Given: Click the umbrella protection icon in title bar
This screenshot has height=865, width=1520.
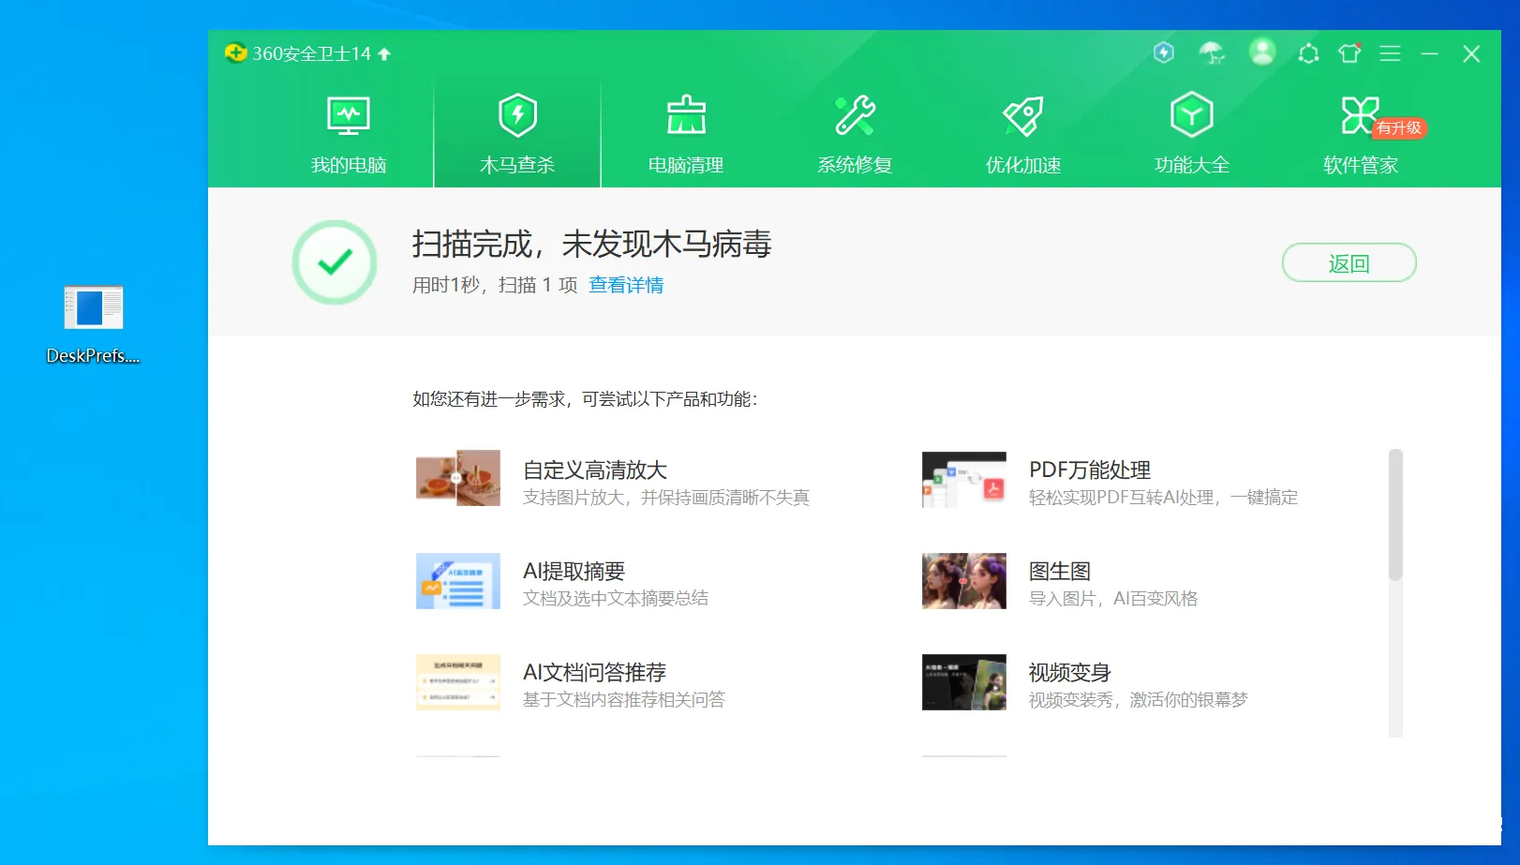Looking at the screenshot, I should click(1212, 53).
